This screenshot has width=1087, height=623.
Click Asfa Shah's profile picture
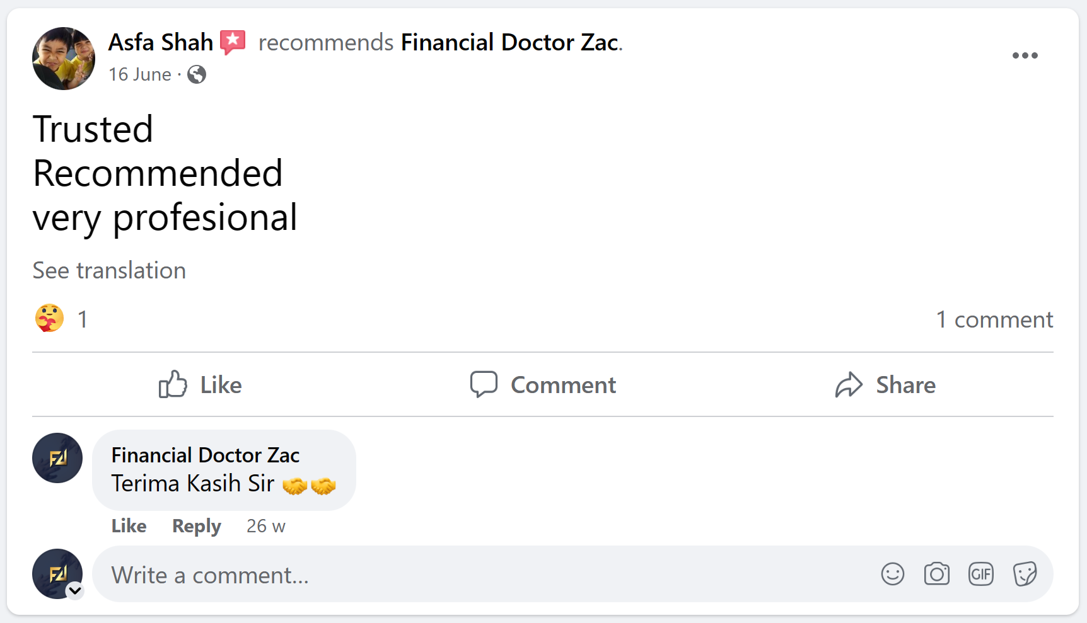[64, 59]
